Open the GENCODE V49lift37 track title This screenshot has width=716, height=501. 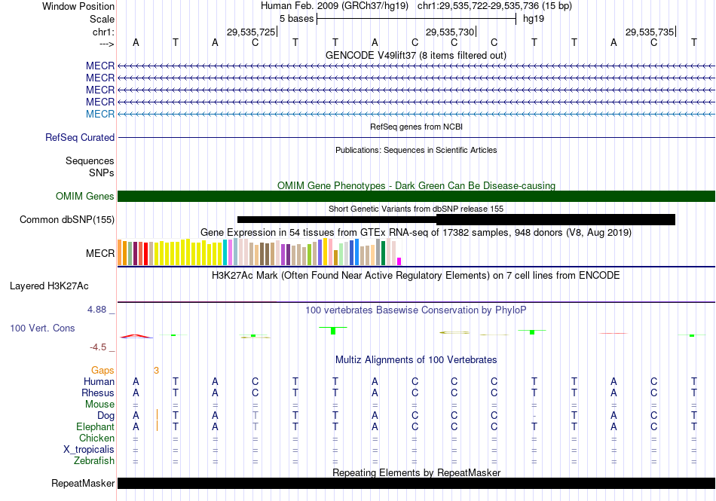pos(415,55)
